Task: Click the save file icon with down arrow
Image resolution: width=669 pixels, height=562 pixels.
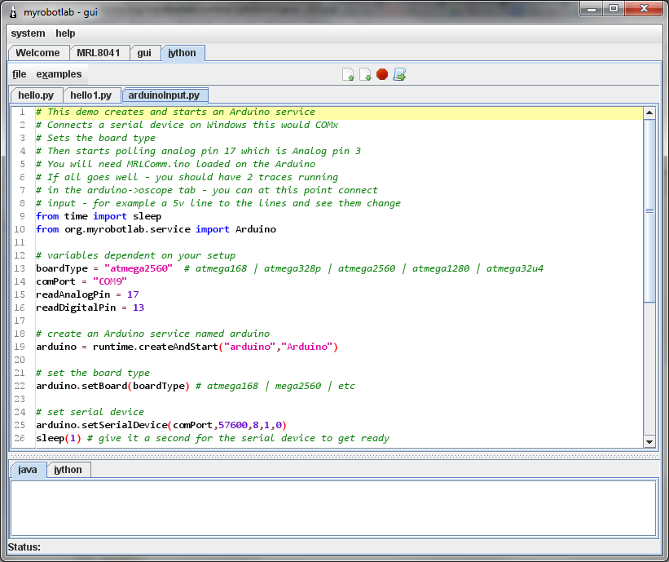Action: [365, 74]
